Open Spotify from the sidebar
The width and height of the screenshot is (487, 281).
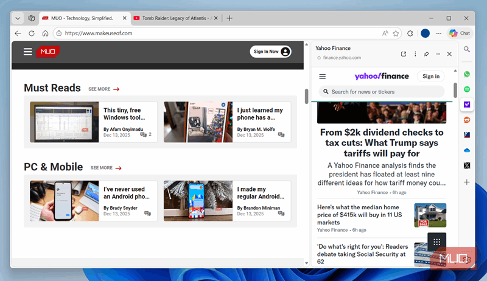[467, 89]
